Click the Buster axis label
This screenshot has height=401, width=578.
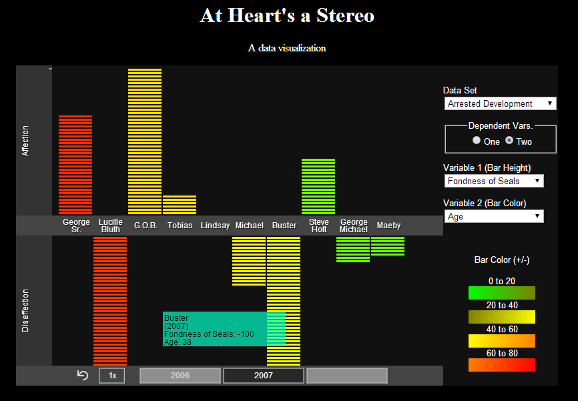point(284,226)
